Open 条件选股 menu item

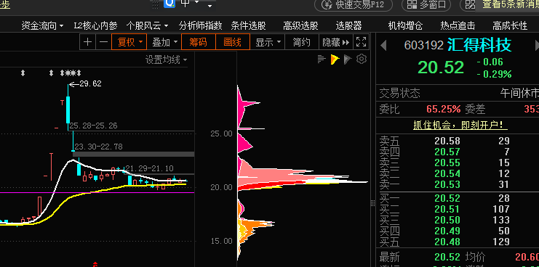click(x=248, y=25)
